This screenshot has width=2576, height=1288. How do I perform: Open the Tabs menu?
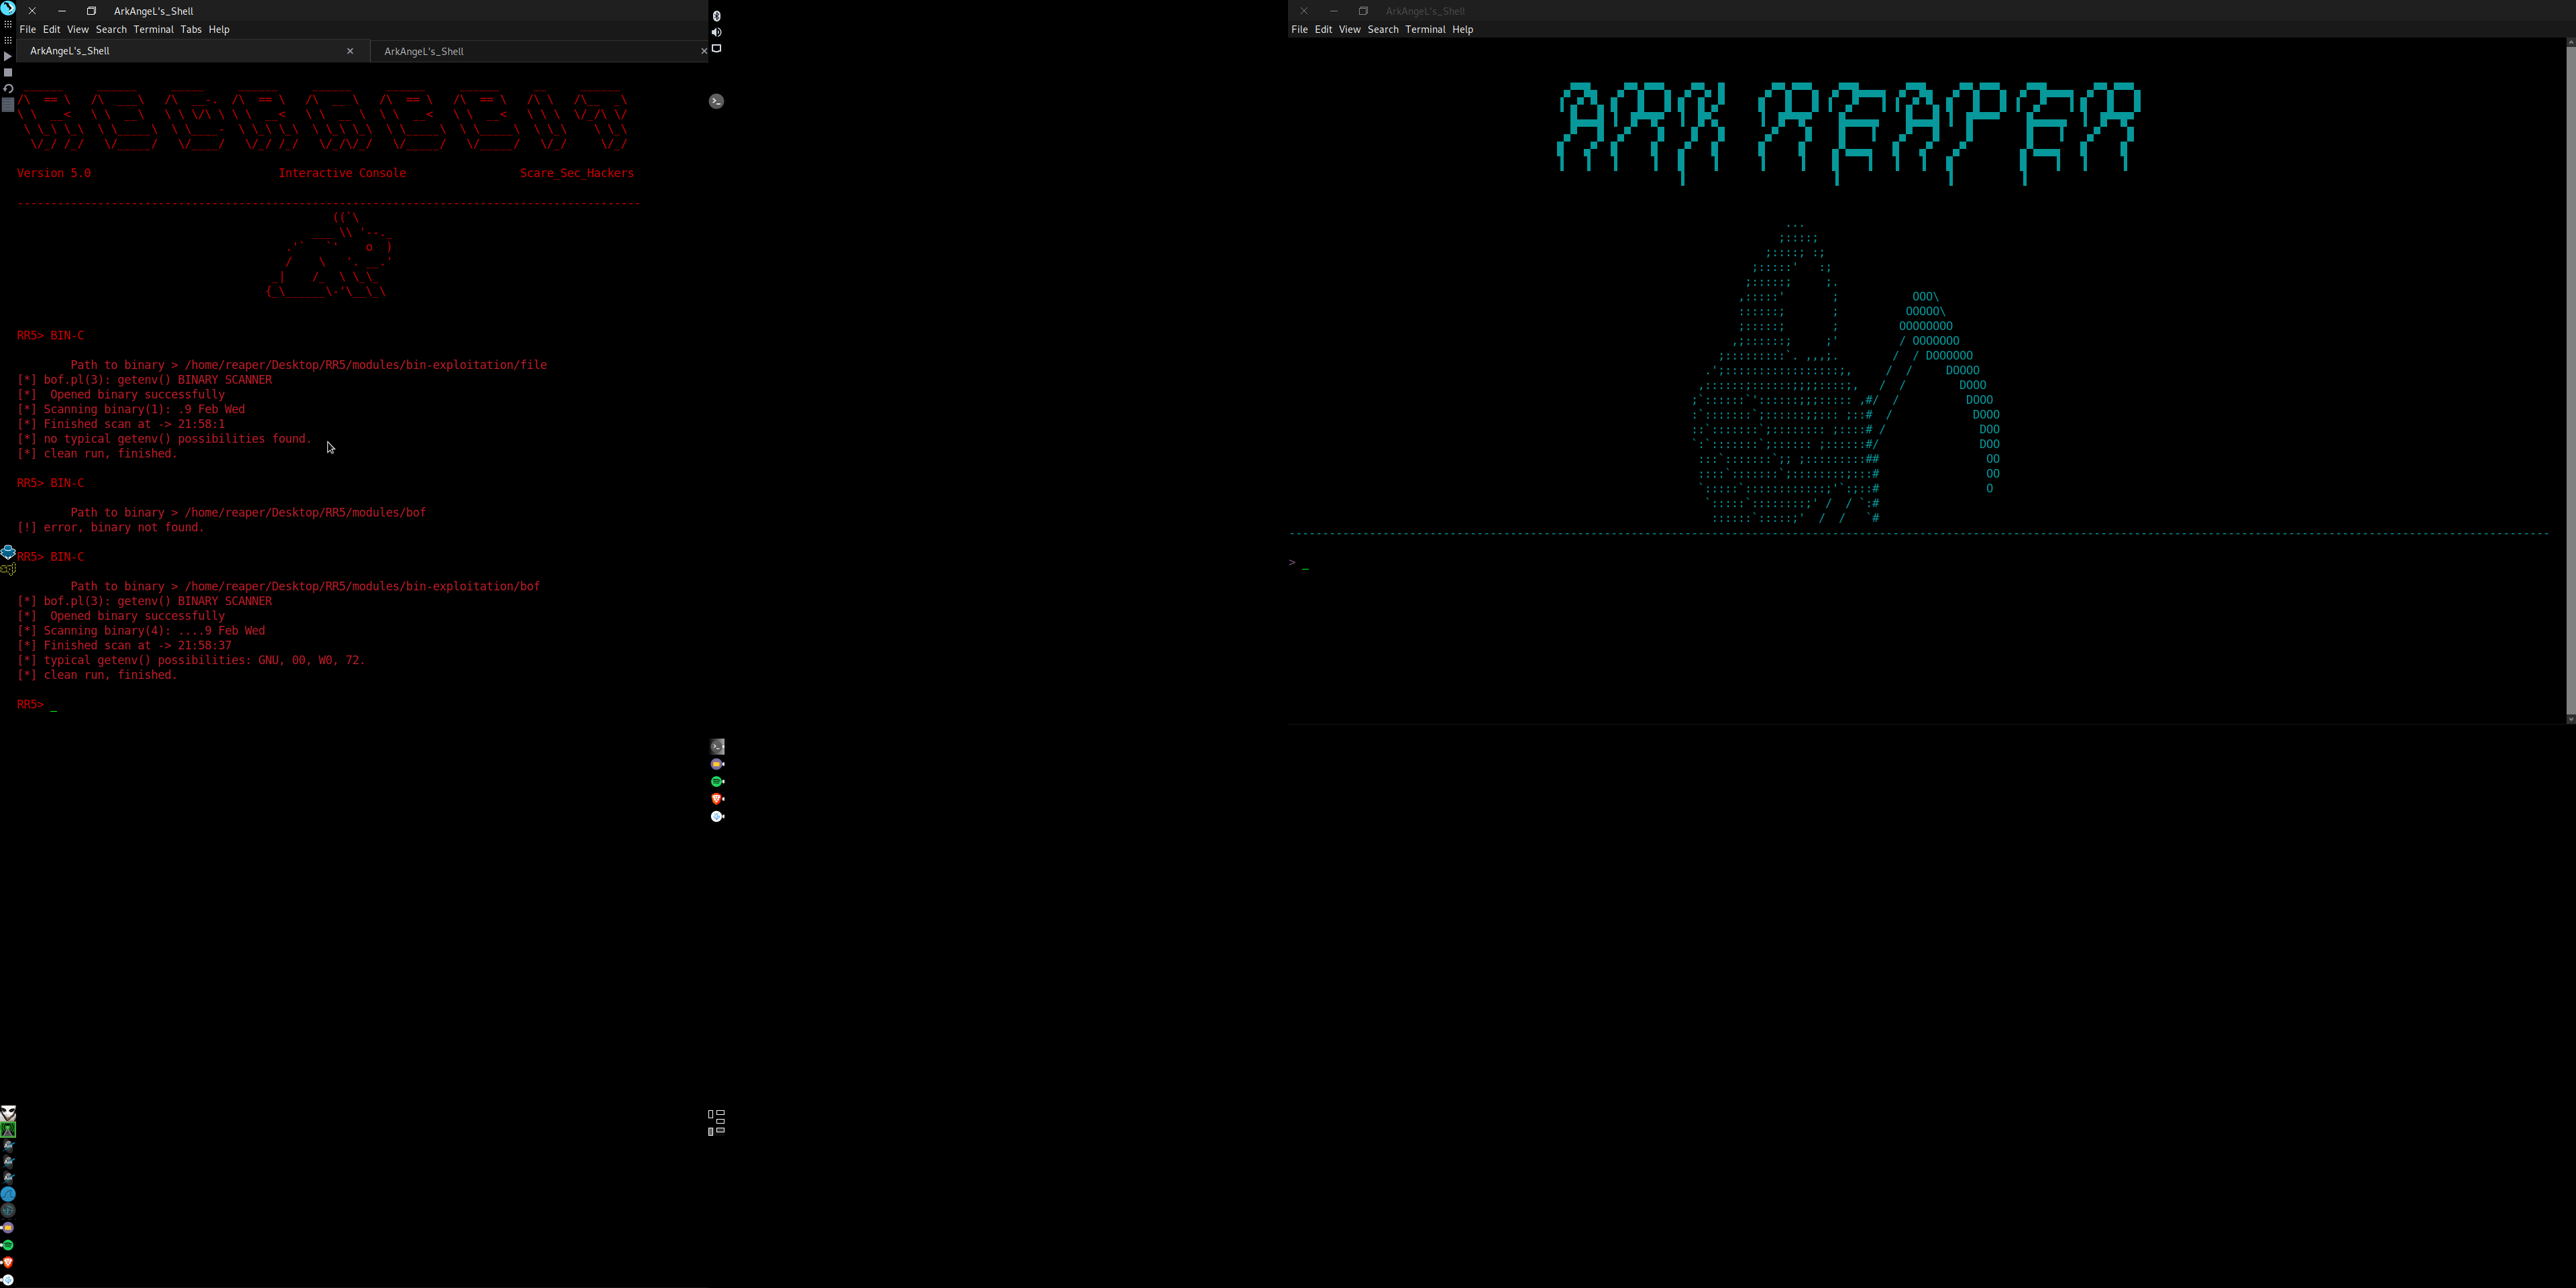coord(190,29)
